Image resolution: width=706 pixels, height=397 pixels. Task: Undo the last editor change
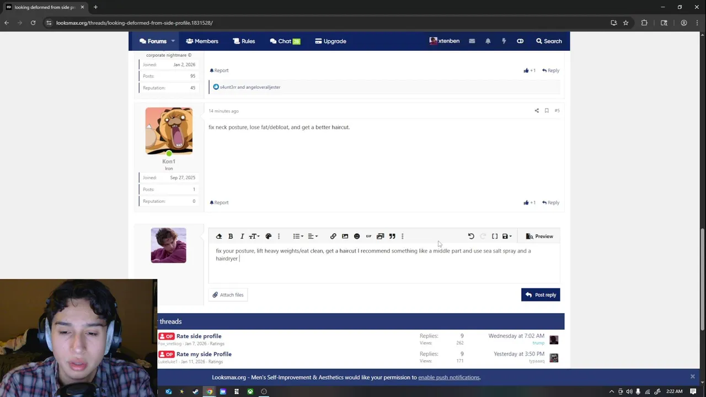pyautogui.click(x=471, y=236)
